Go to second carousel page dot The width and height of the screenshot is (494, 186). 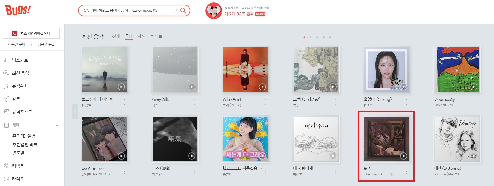(311, 37)
